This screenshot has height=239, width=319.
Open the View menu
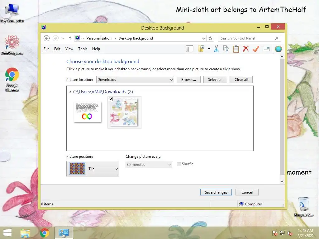[69, 49]
